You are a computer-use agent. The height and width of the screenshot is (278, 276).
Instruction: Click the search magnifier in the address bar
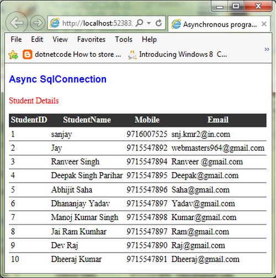click(x=139, y=23)
